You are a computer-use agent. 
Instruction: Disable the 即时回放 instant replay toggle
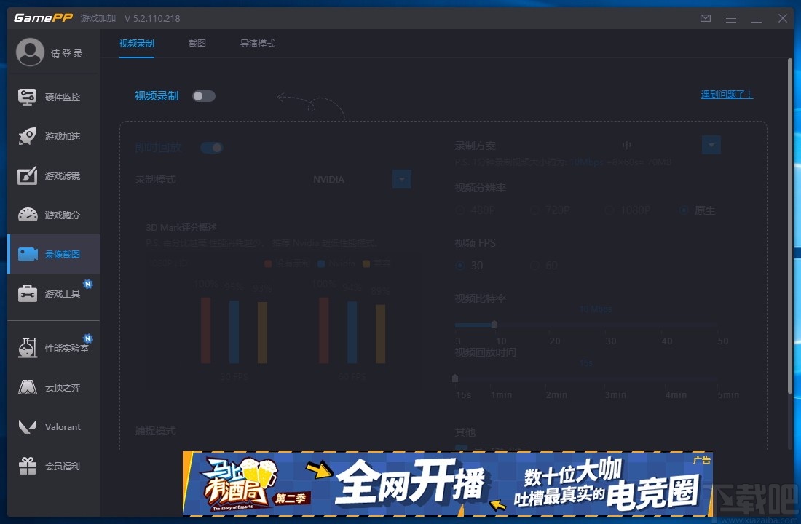tap(212, 147)
